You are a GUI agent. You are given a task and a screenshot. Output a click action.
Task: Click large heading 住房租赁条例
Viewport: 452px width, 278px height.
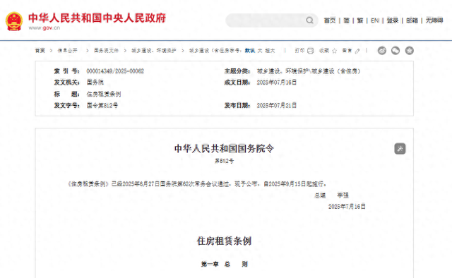click(x=224, y=241)
